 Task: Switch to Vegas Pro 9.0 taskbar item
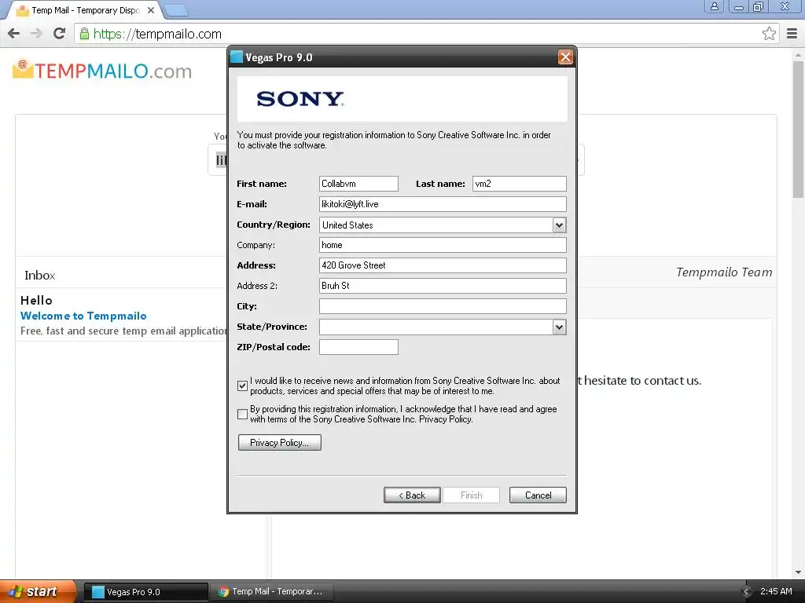point(145,592)
